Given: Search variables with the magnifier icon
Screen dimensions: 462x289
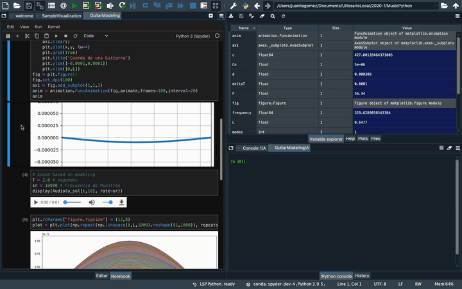Looking at the screenshot, I should (x=272, y=16).
